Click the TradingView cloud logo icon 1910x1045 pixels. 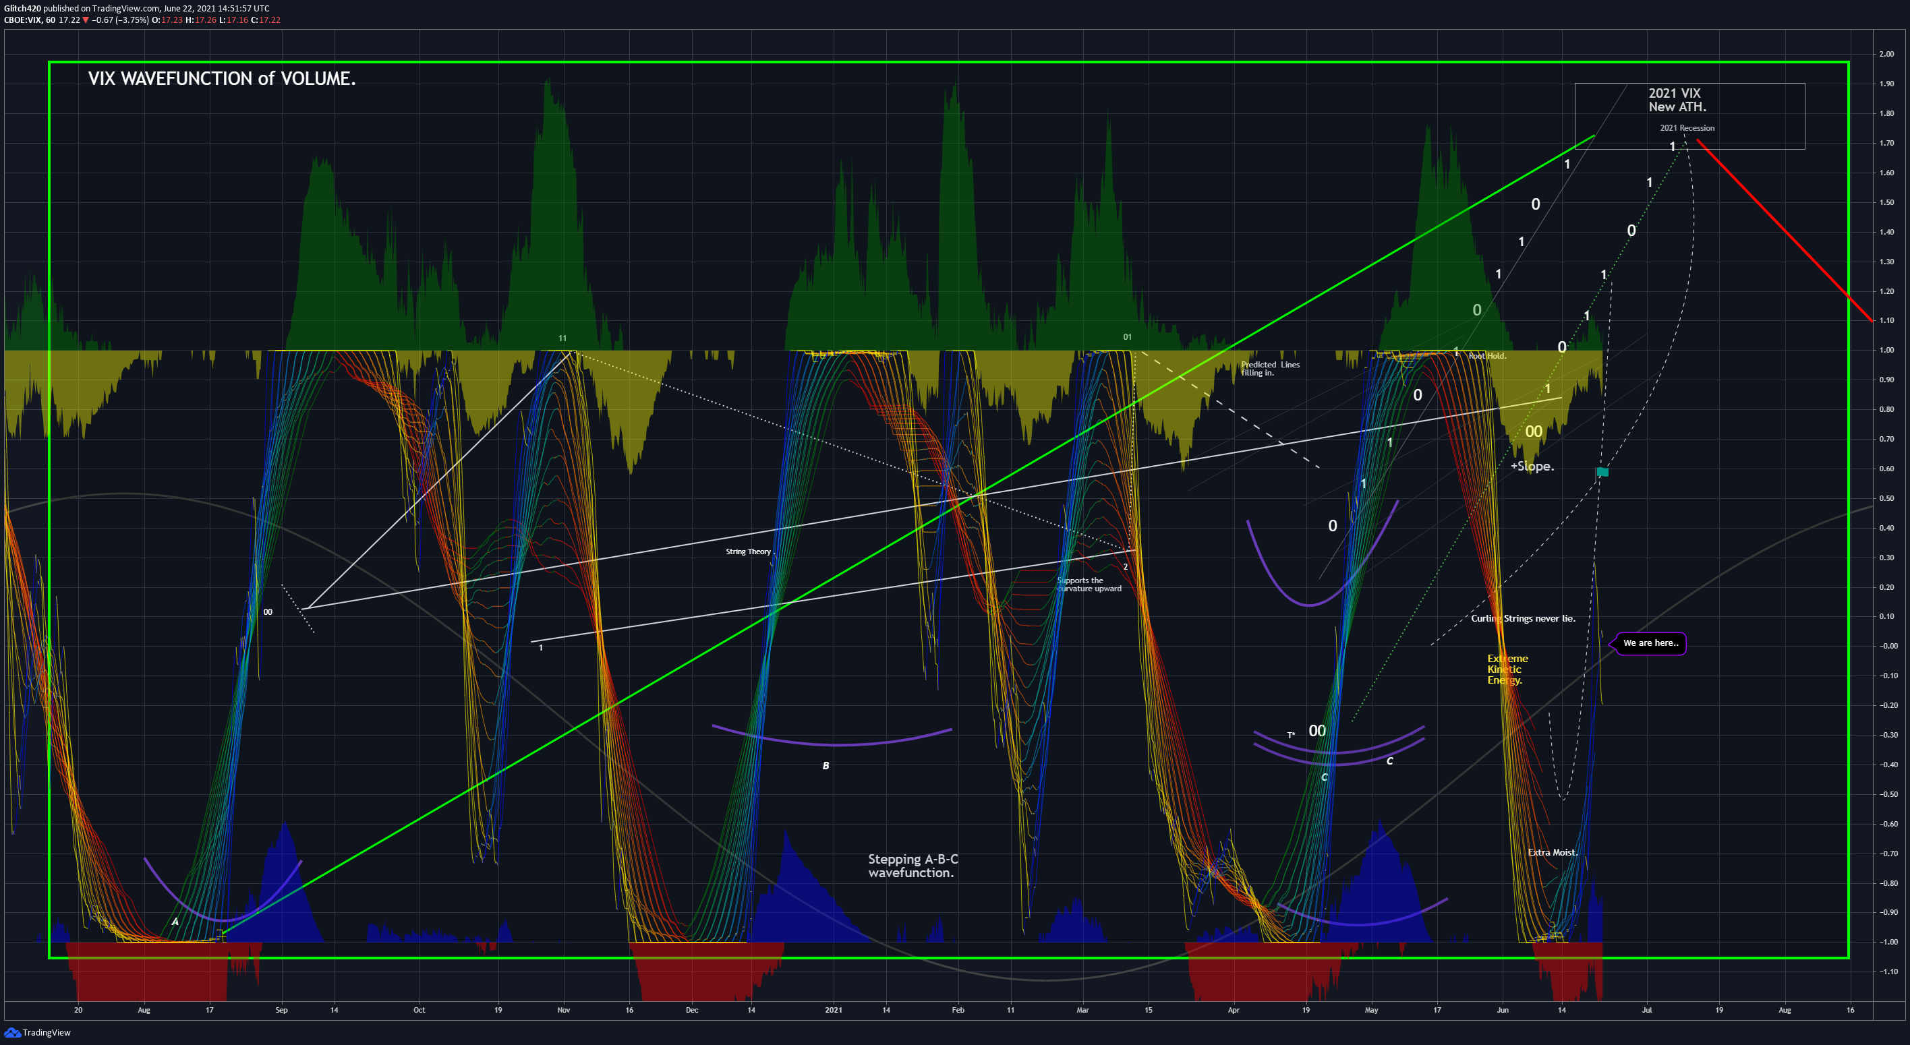click(12, 1032)
